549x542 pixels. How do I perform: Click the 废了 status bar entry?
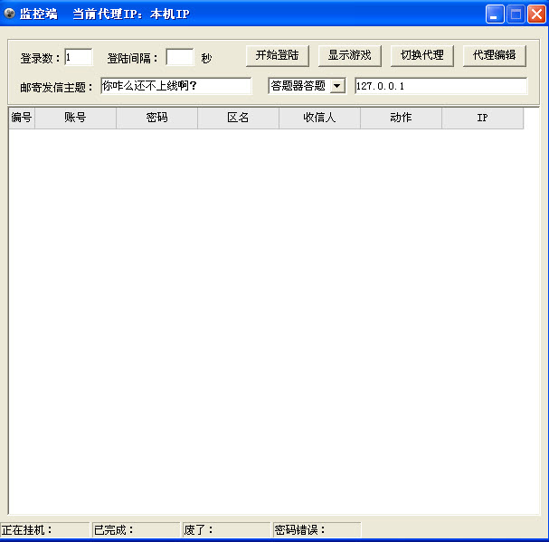(226, 529)
